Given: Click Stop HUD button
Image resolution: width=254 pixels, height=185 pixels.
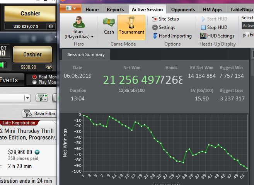Looking at the screenshot, I should tap(214, 27).
